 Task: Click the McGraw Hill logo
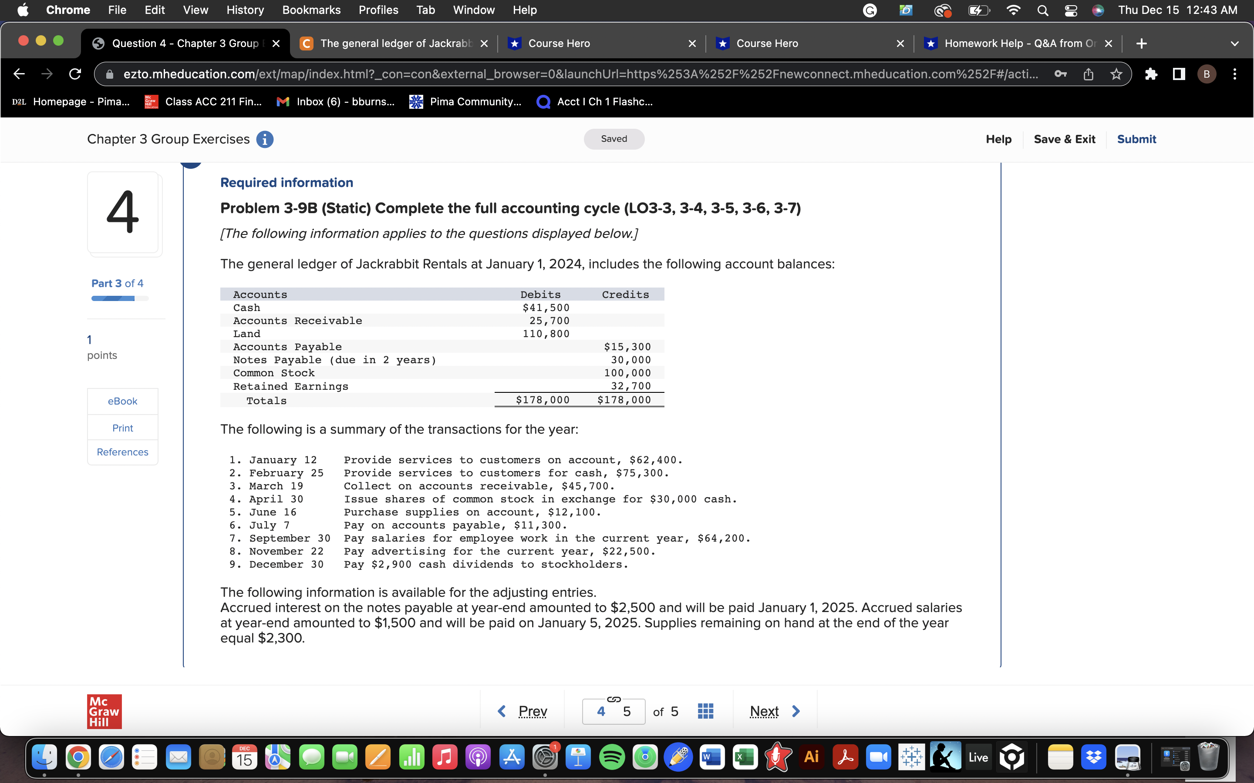(x=104, y=711)
